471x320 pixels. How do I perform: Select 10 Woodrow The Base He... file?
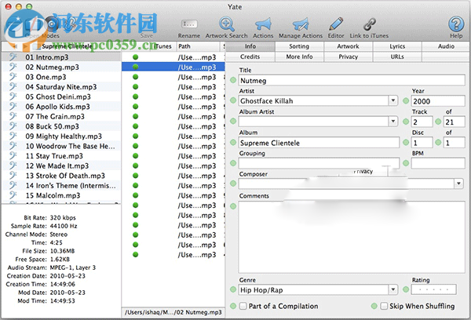(61, 146)
